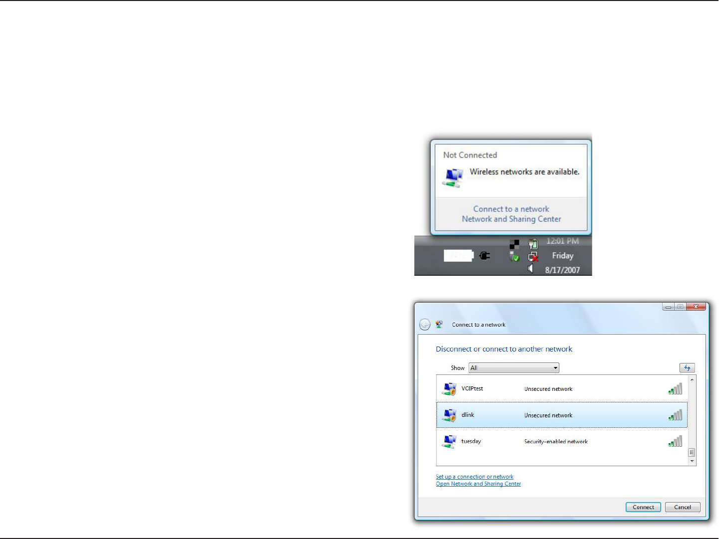Click the Friday day label in taskbar
This screenshot has width=719, height=539.
pyautogui.click(x=562, y=255)
